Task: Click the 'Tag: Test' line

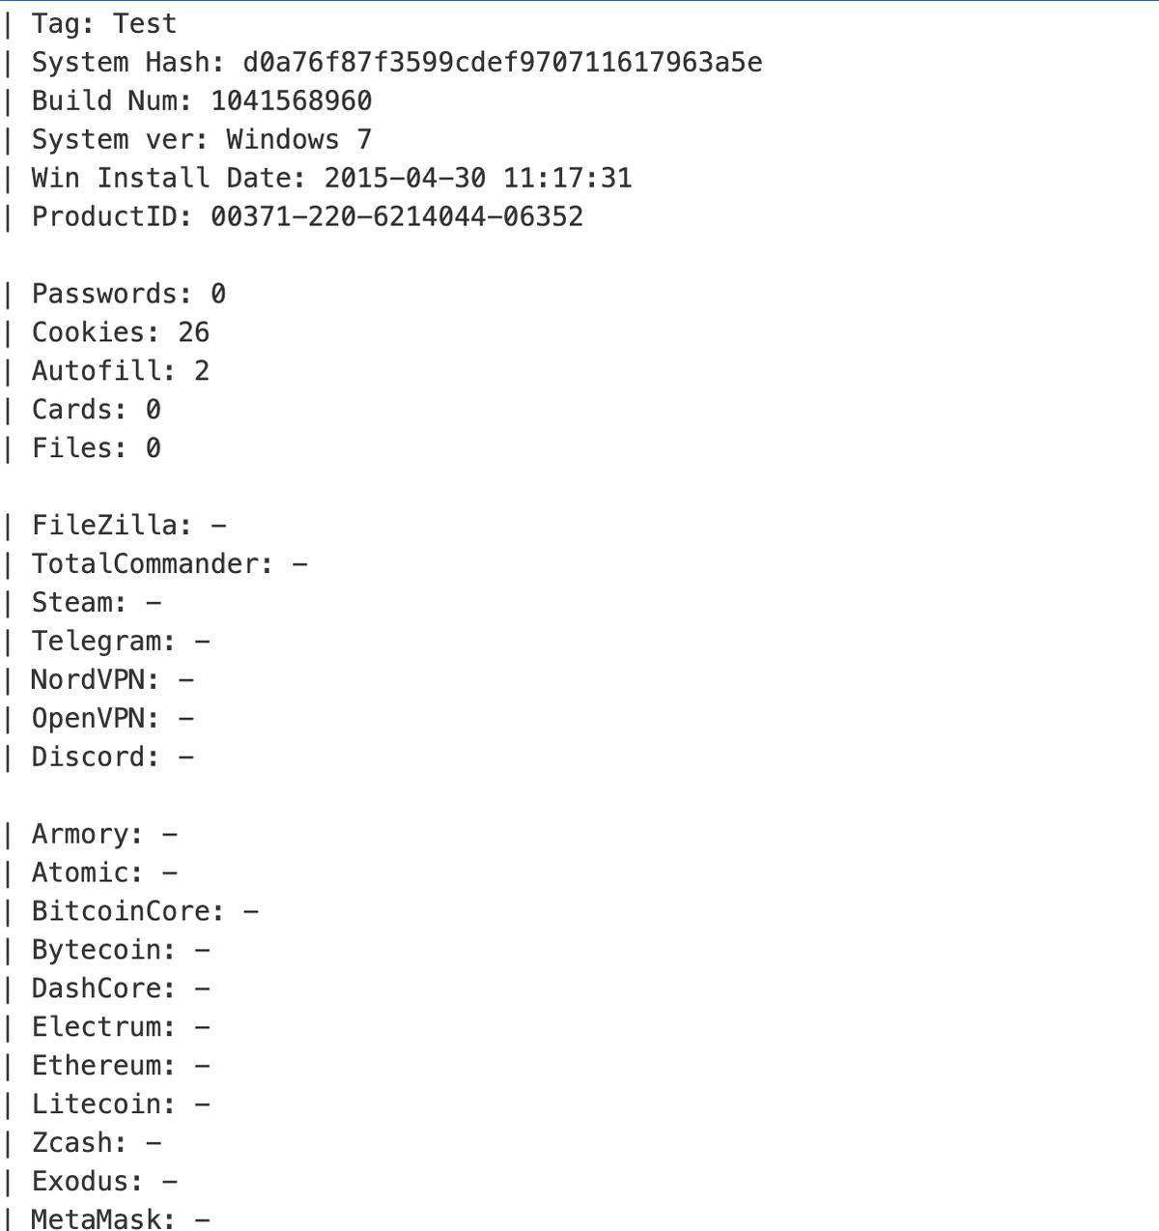Action: 104,24
